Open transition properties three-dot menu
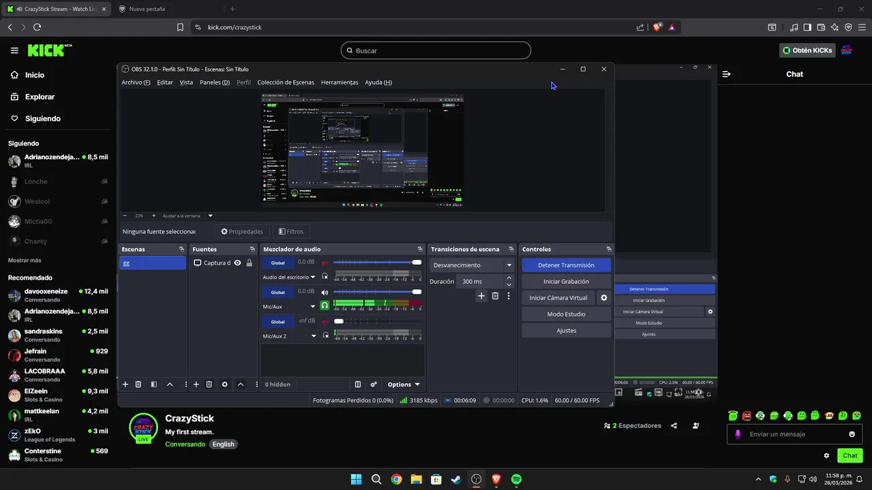 click(508, 296)
